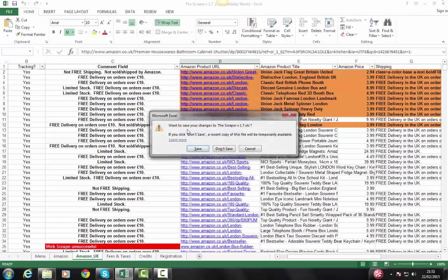Open Amazon Product URL filter dropdown
Image resolution: width=448 pixels, height=280 pixels.
pyautogui.click(x=257, y=66)
